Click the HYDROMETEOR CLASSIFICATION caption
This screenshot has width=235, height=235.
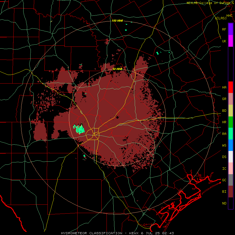click(x=92, y=233)
